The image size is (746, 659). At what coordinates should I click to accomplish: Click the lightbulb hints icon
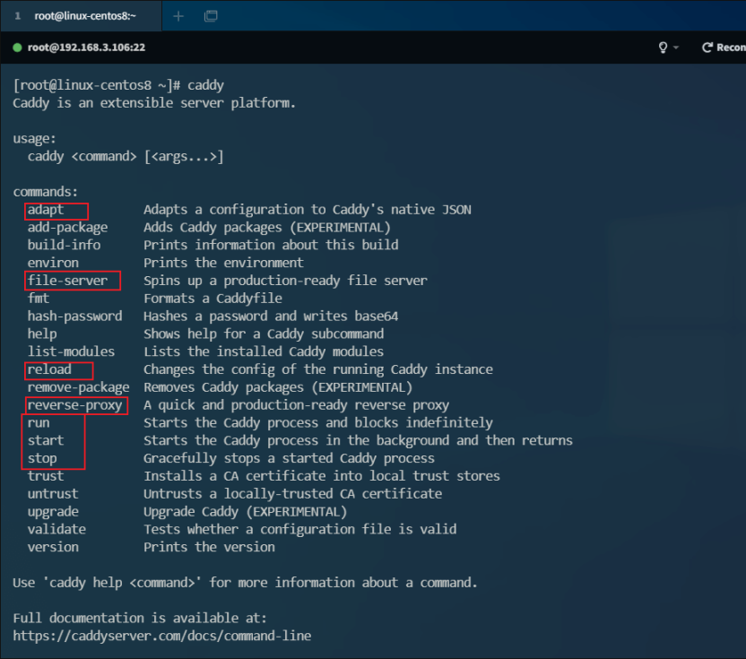663,48
